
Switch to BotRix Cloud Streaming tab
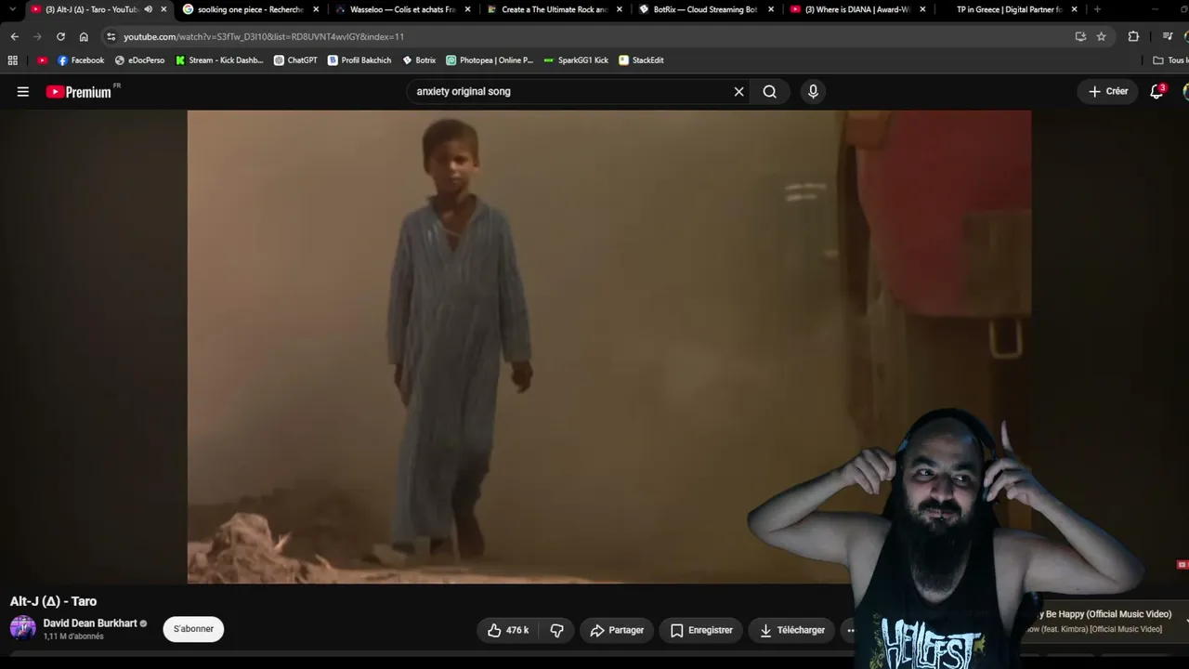706,9
